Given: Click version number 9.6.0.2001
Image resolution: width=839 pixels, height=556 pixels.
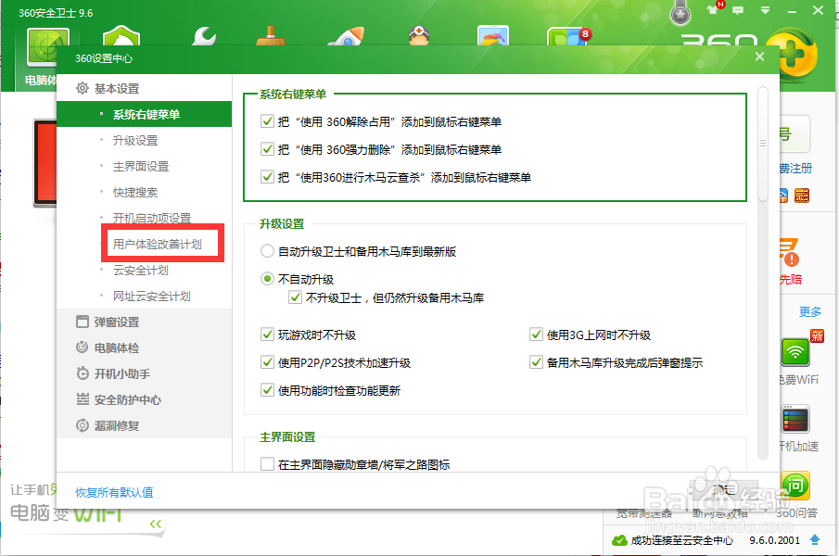Looking at the screenshot, I should (774, 540).
